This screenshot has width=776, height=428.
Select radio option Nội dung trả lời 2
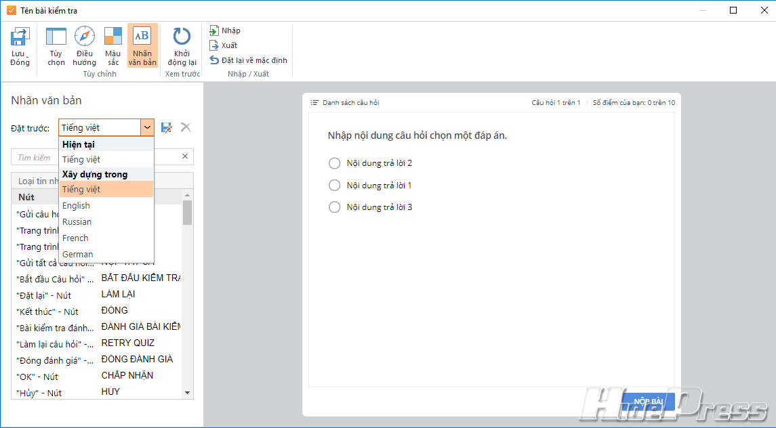334,163
